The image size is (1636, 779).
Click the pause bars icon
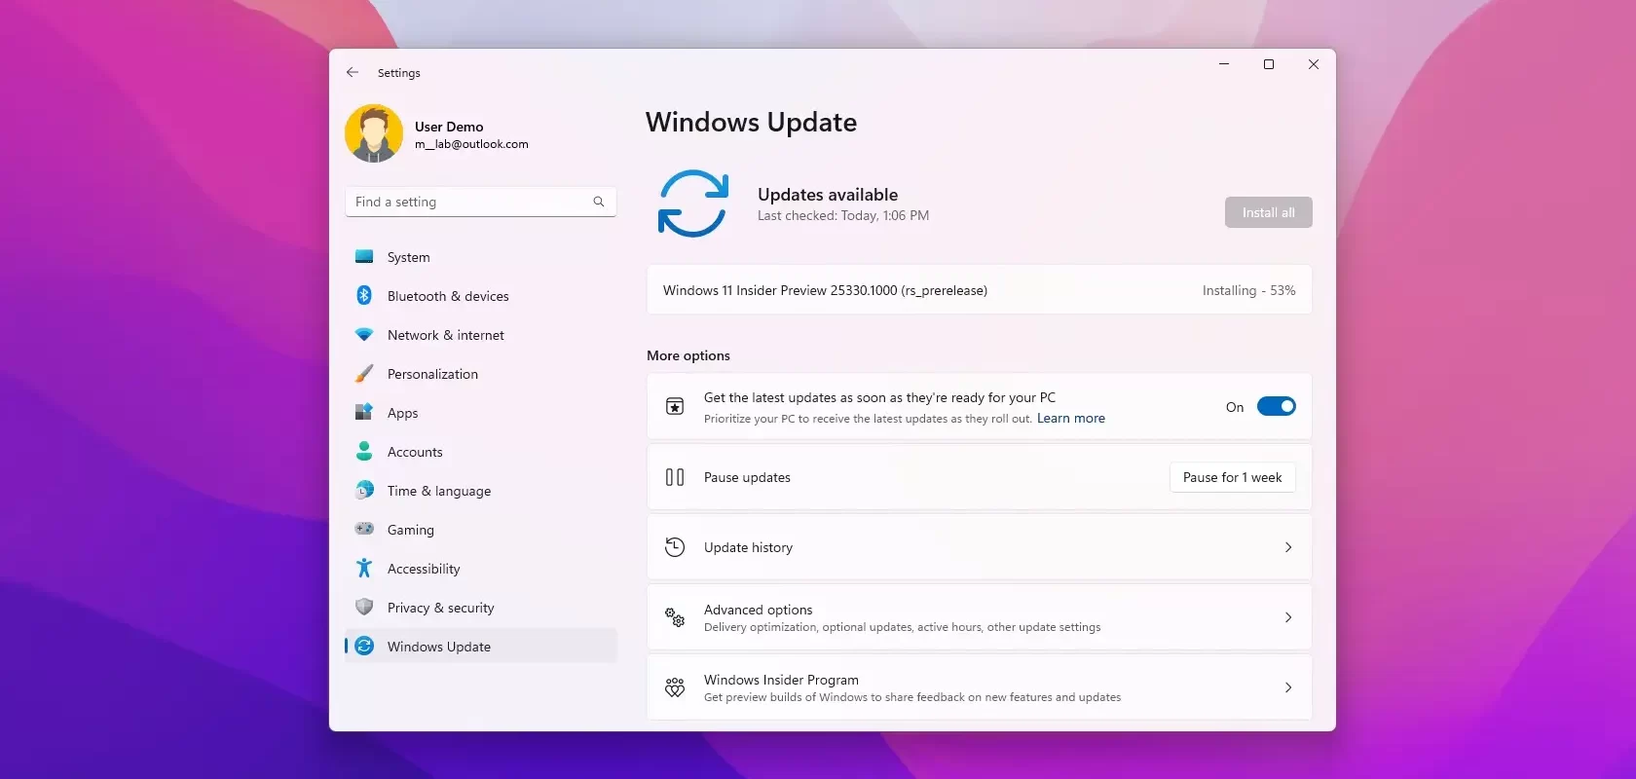675,477
